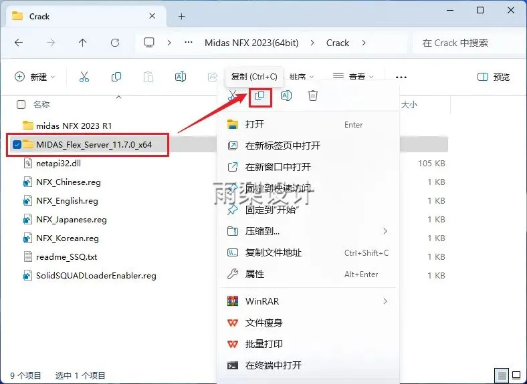Click the cut icon in the toolbar
527x384 pixels.
[84, 77]
